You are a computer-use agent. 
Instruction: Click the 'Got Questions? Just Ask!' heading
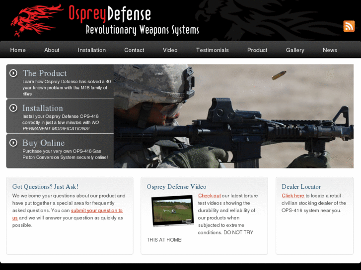point(45,187)
